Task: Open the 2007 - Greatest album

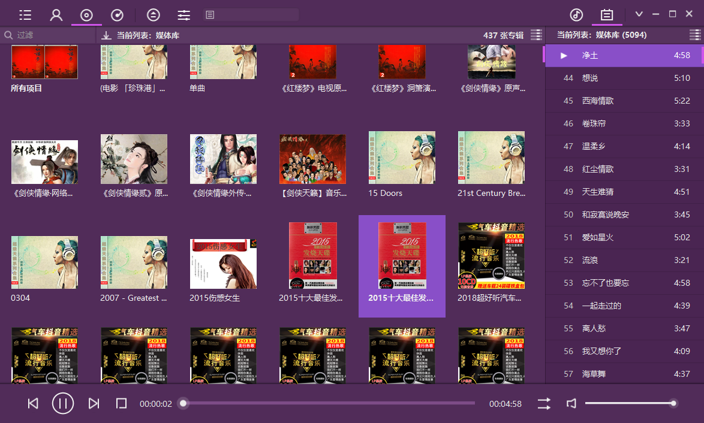Action: [134, 262]
